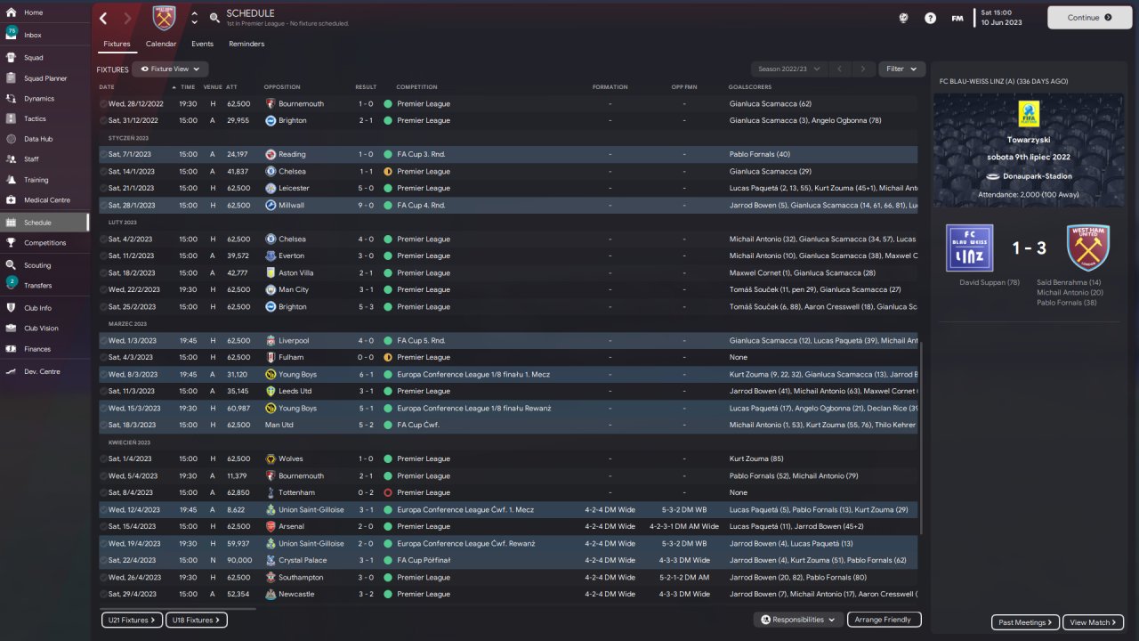1139x641 pixels.
Task: Sort by the Competition column header
Action: [x=417, y=87]
